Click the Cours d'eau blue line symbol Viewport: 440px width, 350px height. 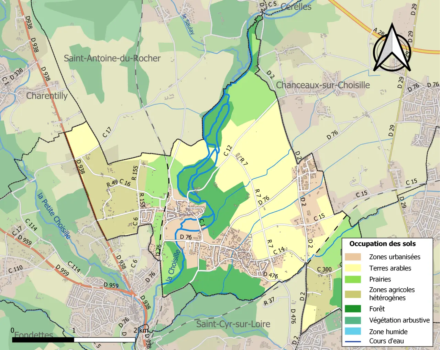click(x=353, y=341)
